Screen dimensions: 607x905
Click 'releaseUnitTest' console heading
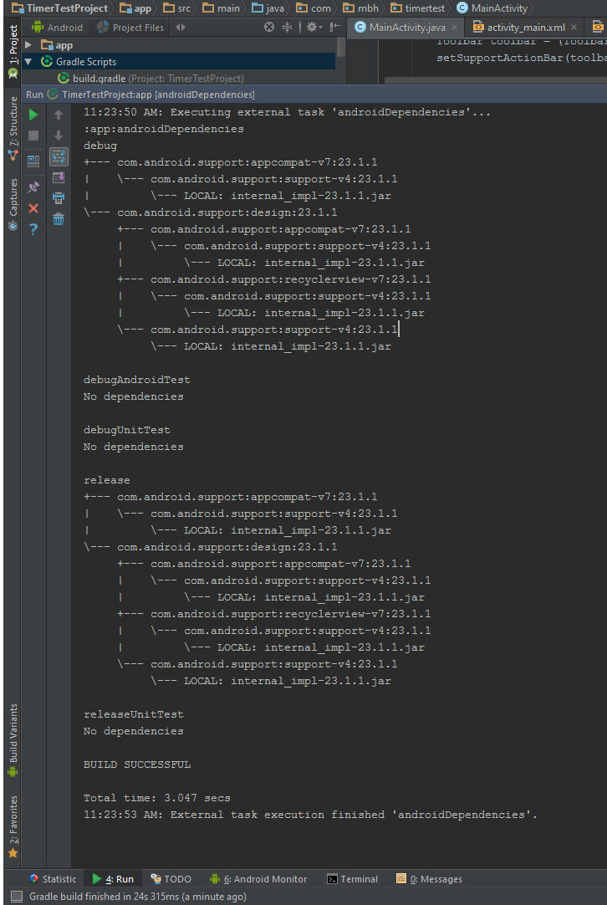tap(133, 714)
